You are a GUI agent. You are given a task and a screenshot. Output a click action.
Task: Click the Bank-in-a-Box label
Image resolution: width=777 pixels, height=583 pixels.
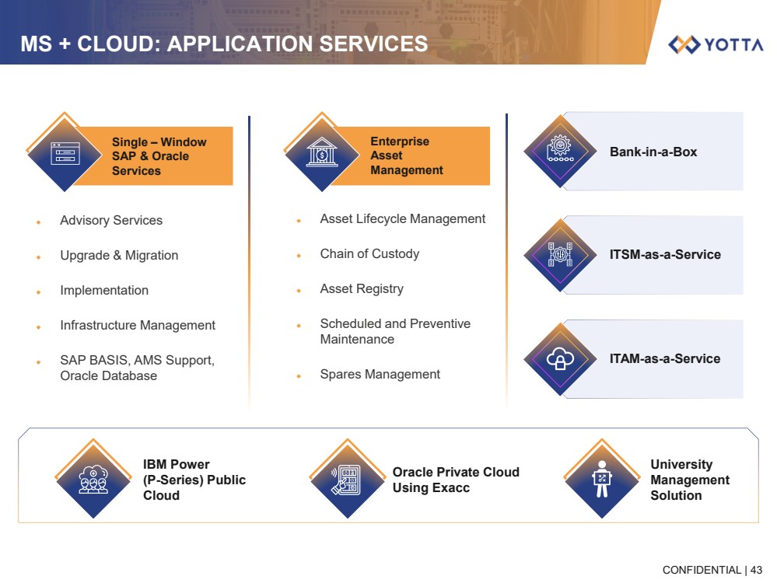(653, 152)
